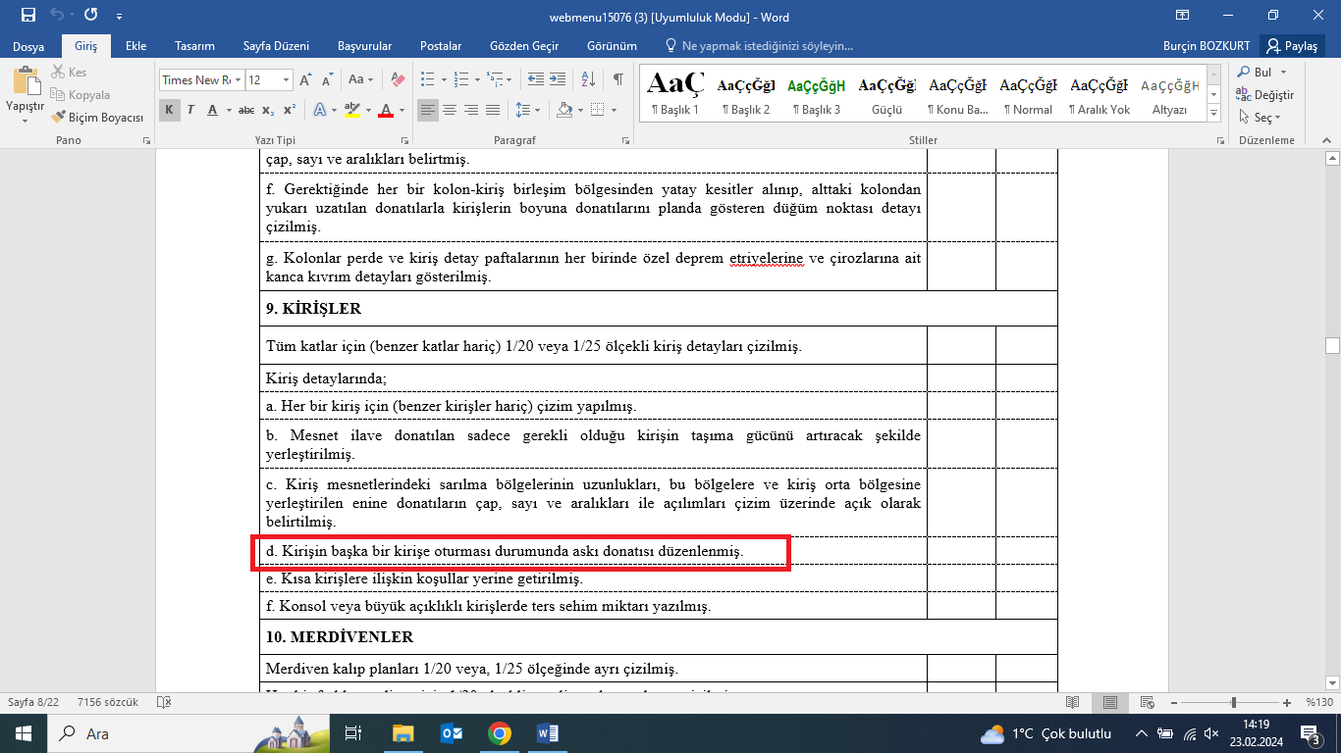This screenshot has height=753, width=1341.
Task: Switch to Ekle tab
Action: (136, 46)
